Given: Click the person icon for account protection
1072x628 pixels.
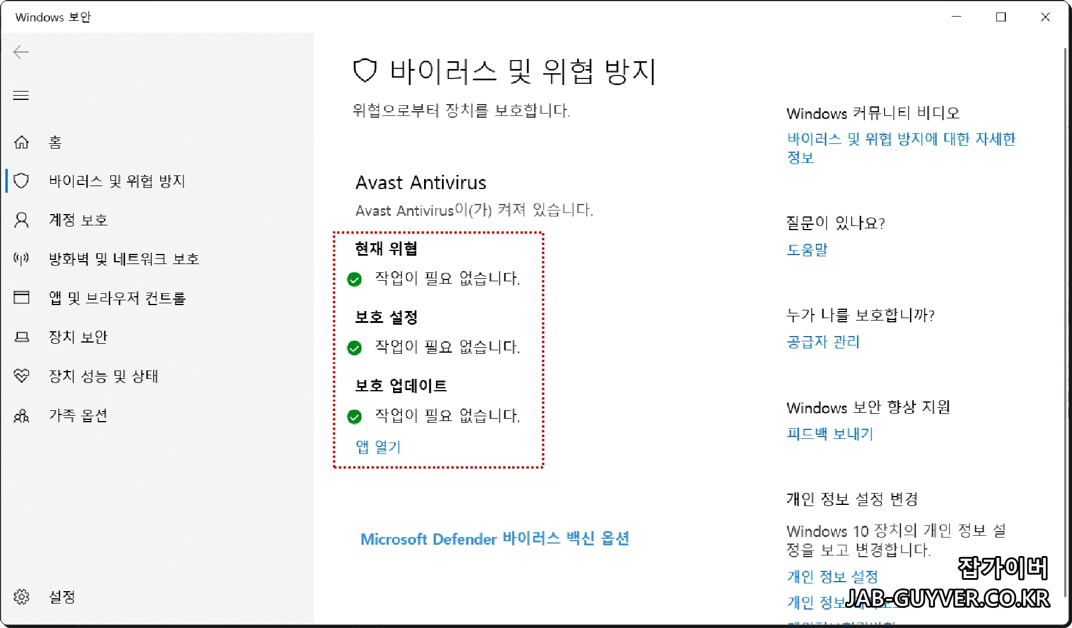Looking at the screenshot, I should pos(21,220).
